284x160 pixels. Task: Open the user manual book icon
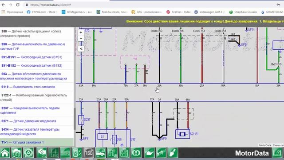277,153
